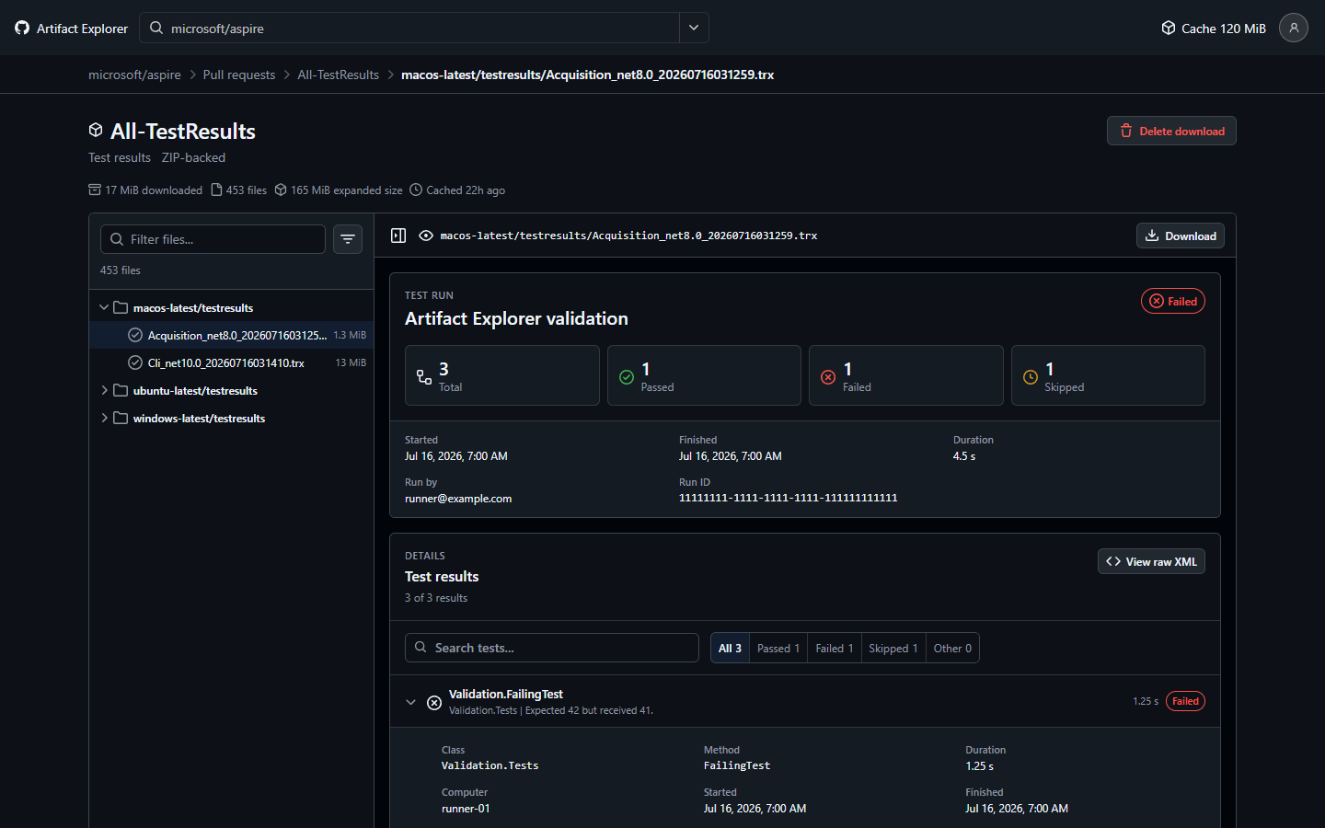This screenshot has width=1325, height=828.
Task: Click the Total tests card
Action: 502,375
